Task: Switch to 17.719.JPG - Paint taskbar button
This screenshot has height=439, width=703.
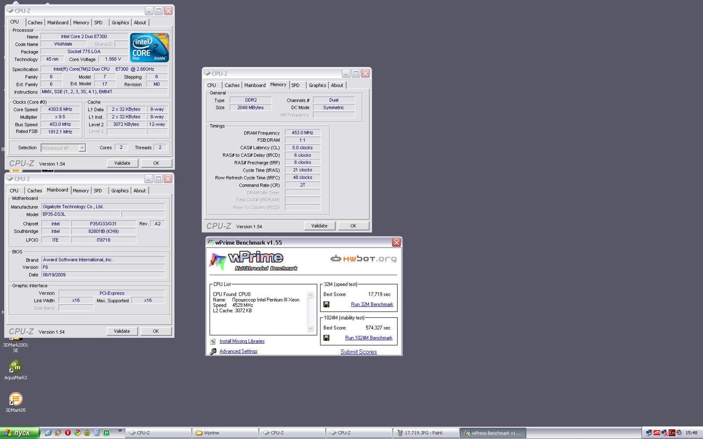Action: [426, 433]
